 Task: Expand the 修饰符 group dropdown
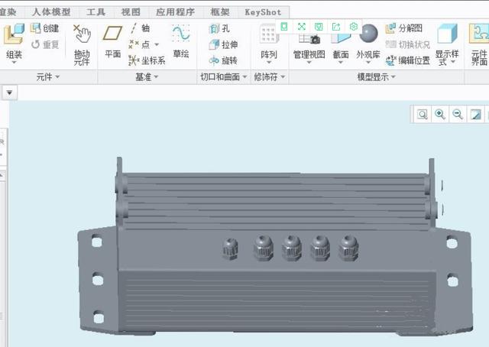(x=283, y=76)
